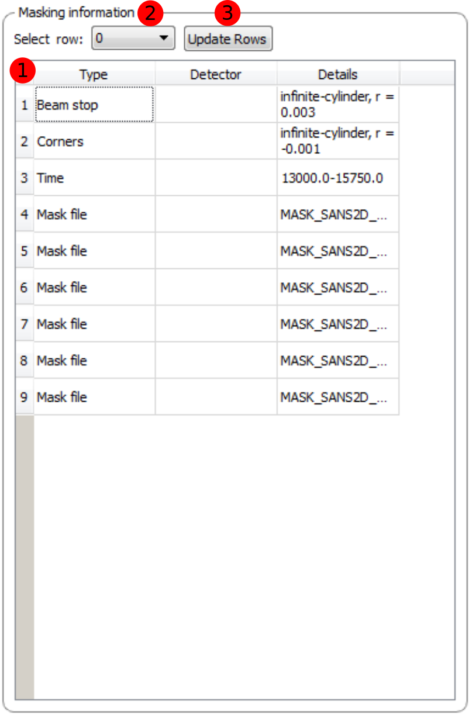469x715 pixels.
Task: Click the details cell with r = -0.001
Action: 337,141
